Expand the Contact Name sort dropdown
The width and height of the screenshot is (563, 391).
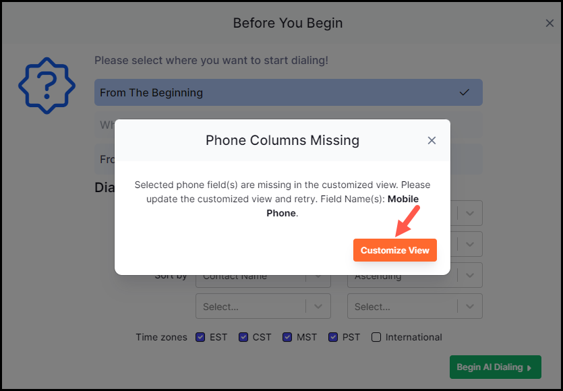[263, 278]
